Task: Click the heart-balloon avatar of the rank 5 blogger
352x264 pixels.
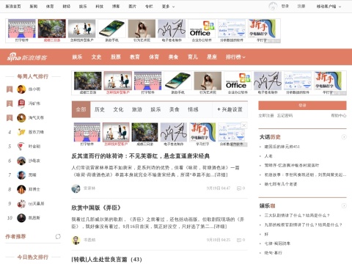Action: coord(21,146)
